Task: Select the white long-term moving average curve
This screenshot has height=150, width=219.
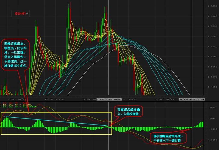Action: (x=168, y=61)
